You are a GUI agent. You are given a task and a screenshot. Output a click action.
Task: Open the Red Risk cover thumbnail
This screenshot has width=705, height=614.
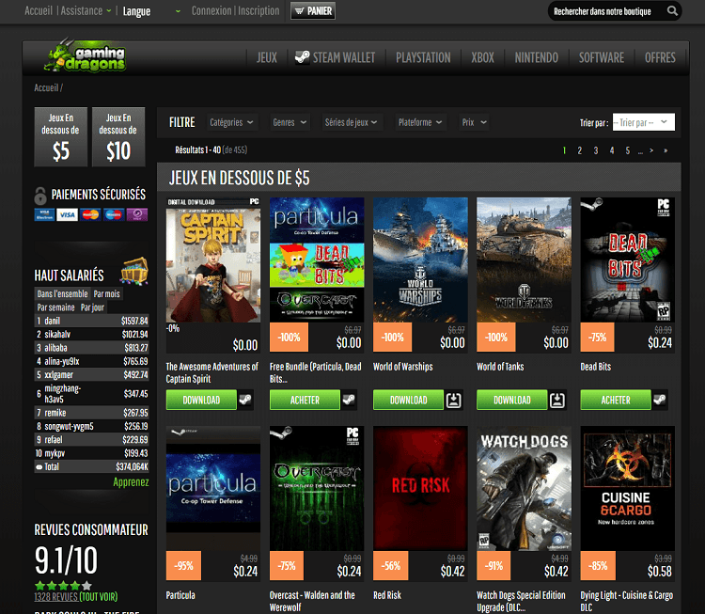(x=420, y=488)
